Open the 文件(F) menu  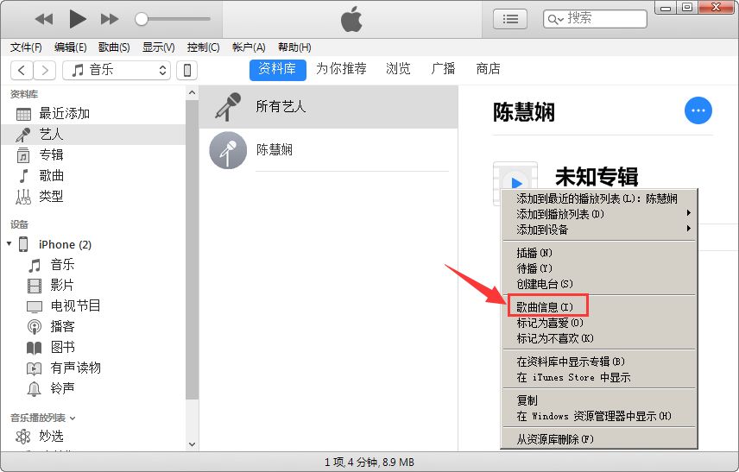[26, 47]
